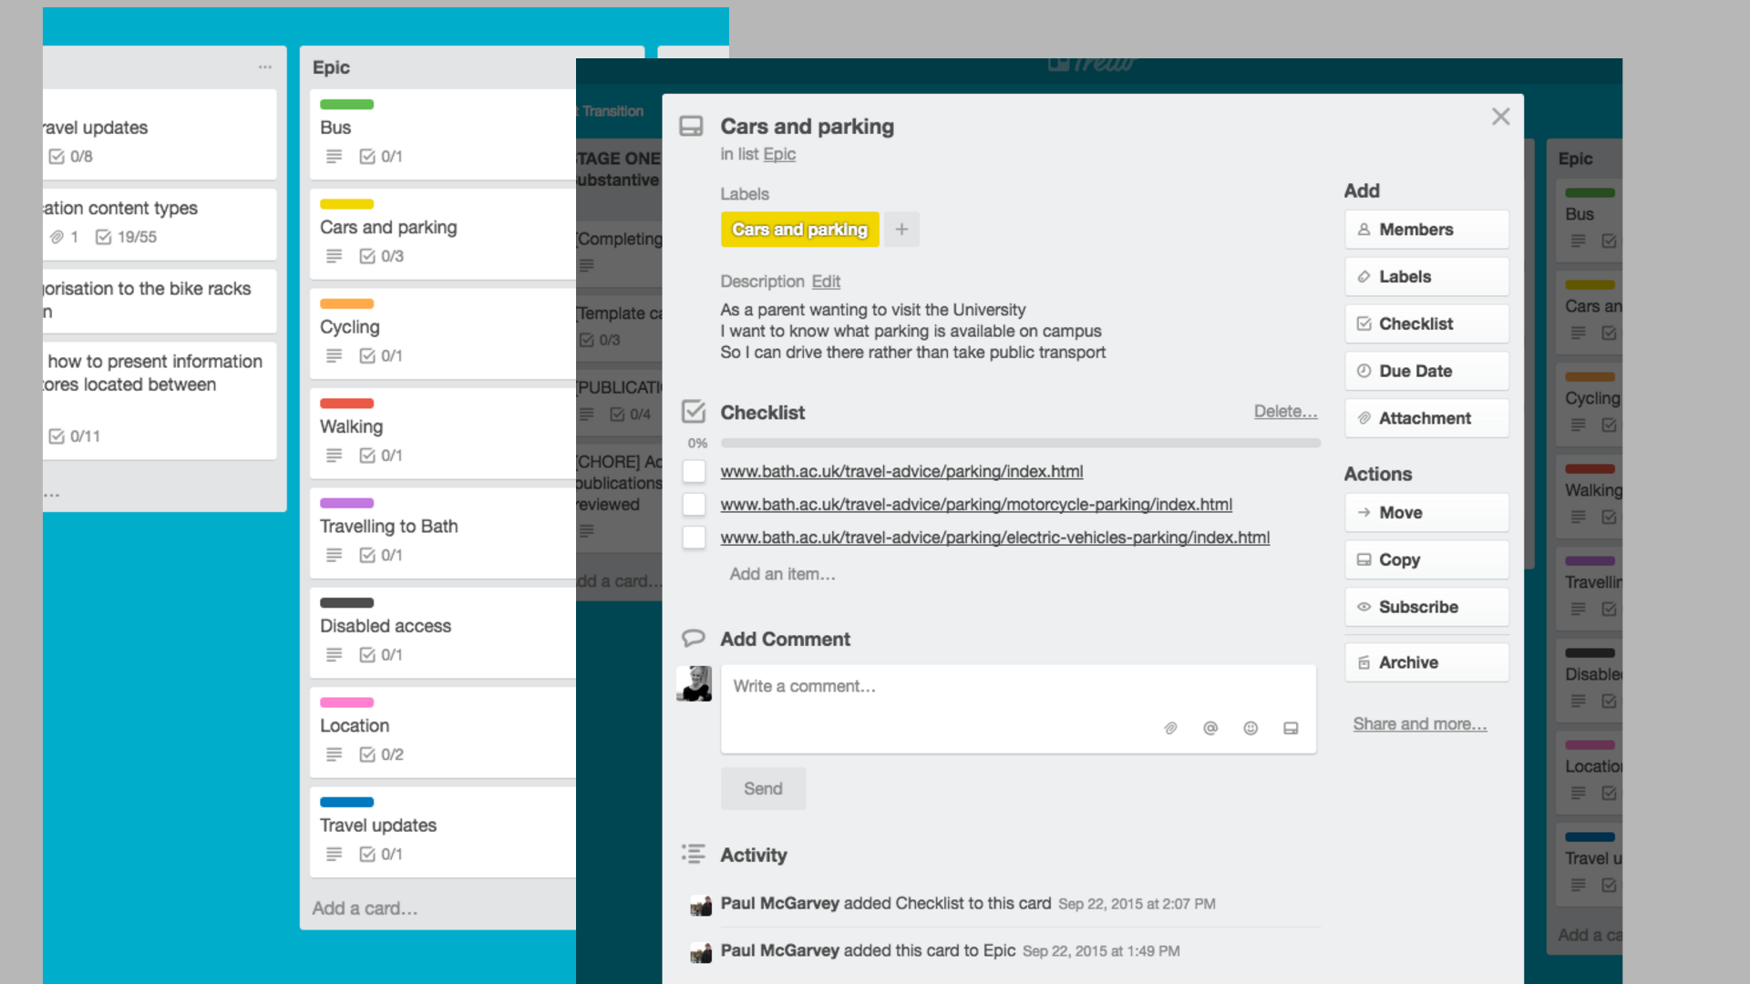Open the Epic list link under card title
The width and height of the screenshot is (1750, 984).
779,154
